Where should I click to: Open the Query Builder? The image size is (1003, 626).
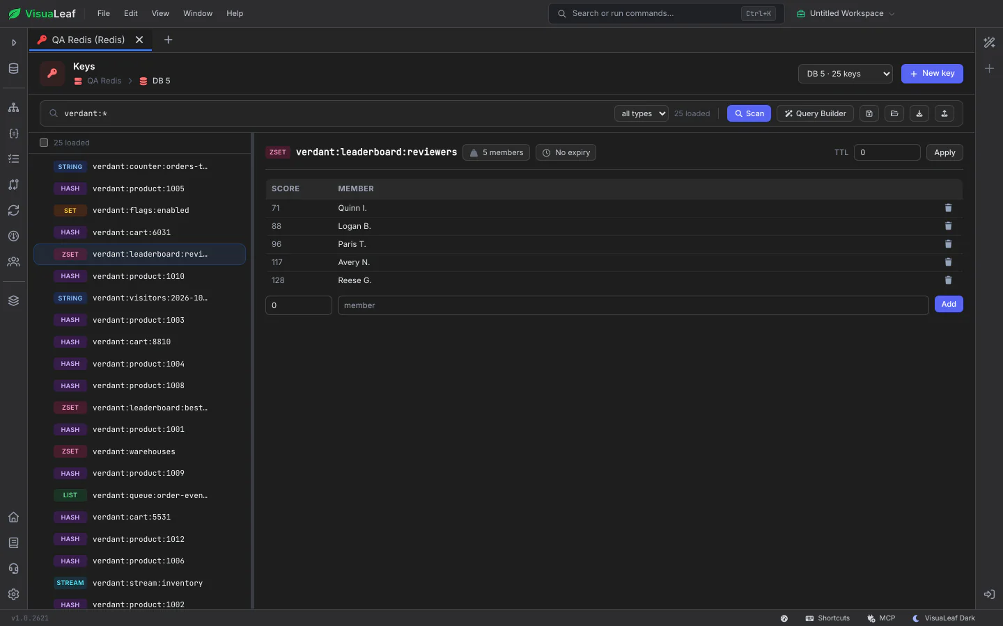click(x=815, y=113)
